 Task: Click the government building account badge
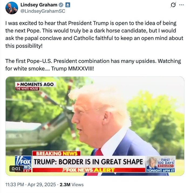coord(68,5)
